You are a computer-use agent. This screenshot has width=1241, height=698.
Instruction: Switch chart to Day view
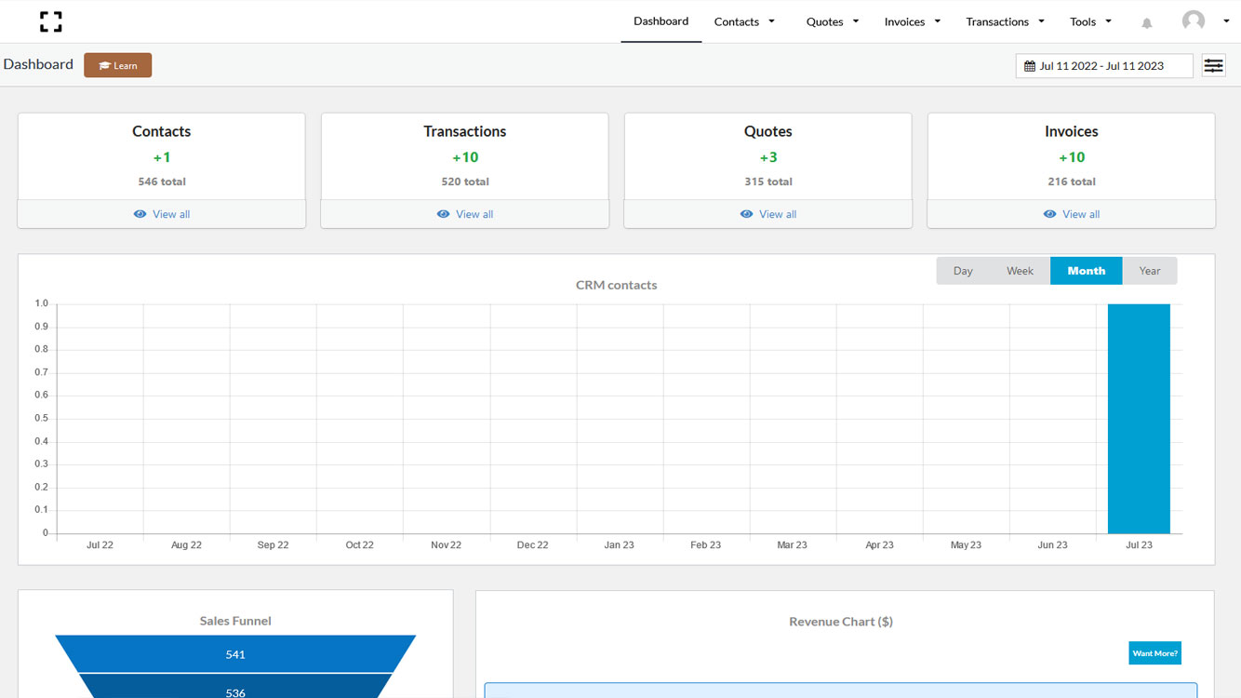click(963, 271)
